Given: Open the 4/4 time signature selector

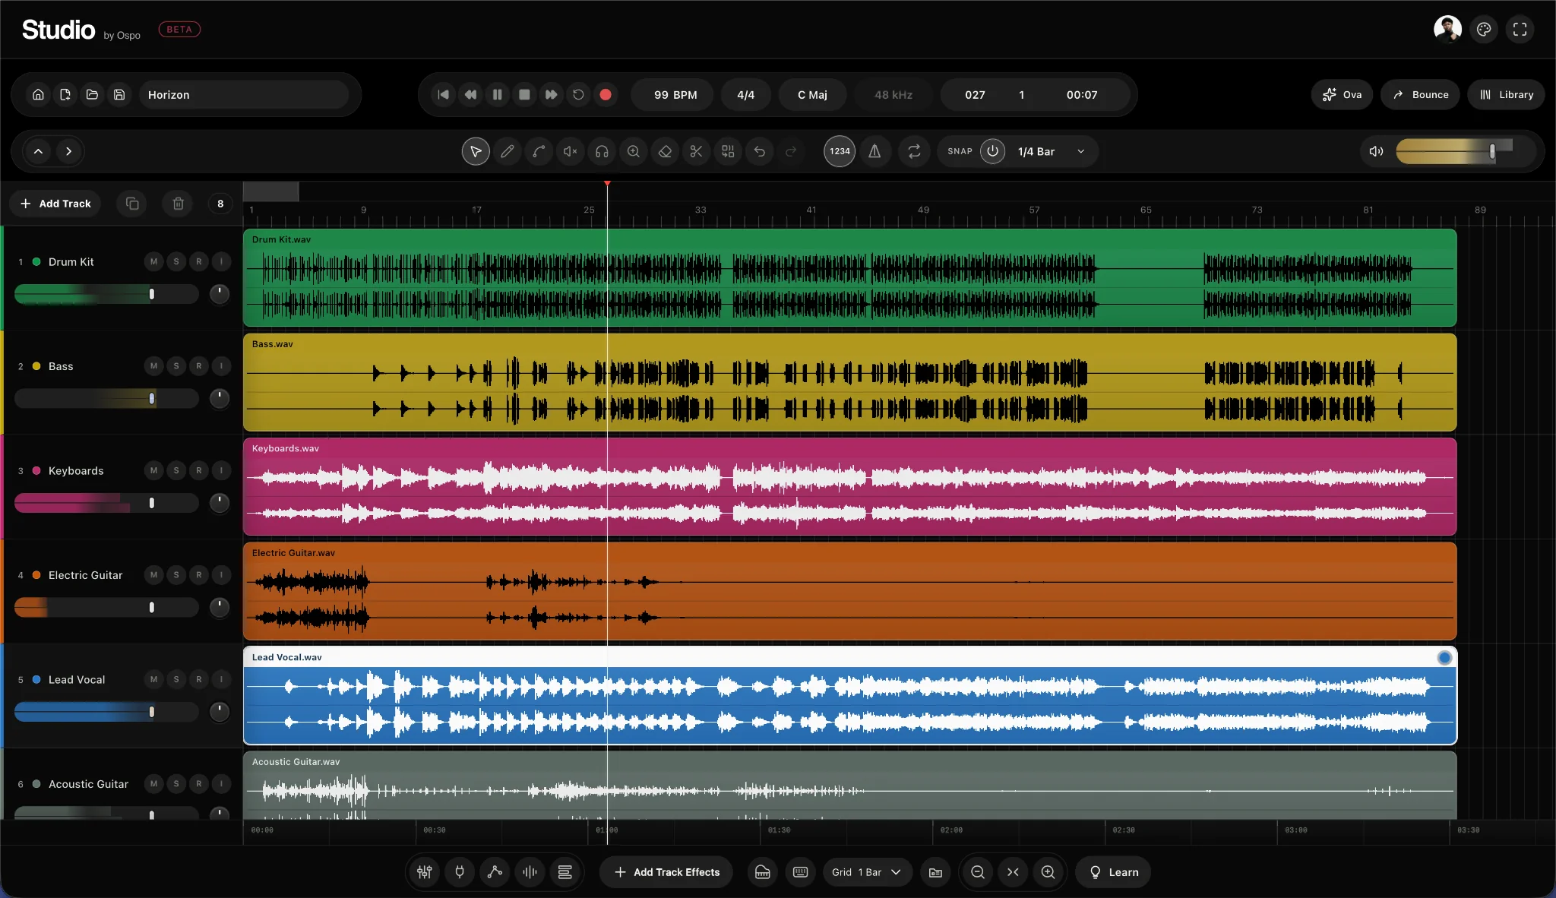Looking at the screenshot, I should [746, 95].
